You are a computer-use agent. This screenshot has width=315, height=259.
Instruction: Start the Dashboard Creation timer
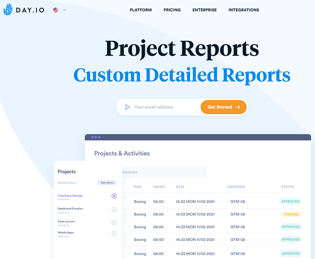[x=114, y=210]
